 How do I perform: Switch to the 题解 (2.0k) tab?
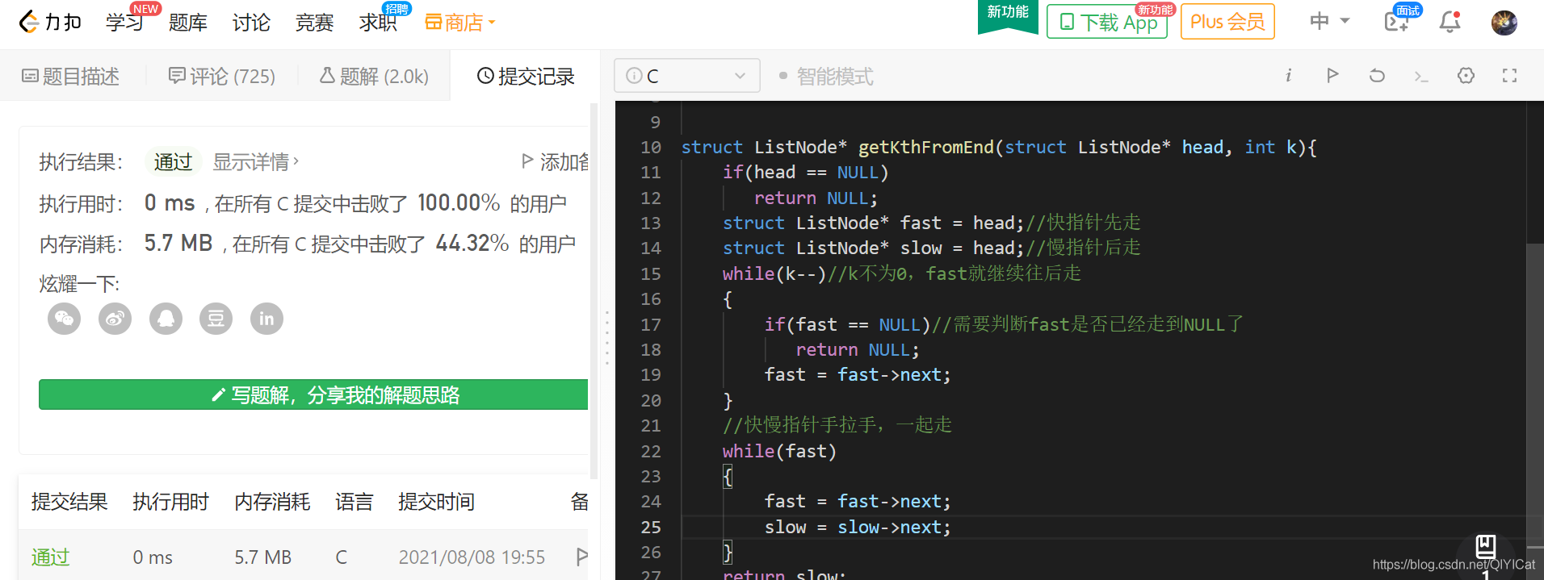click(374, 77)
